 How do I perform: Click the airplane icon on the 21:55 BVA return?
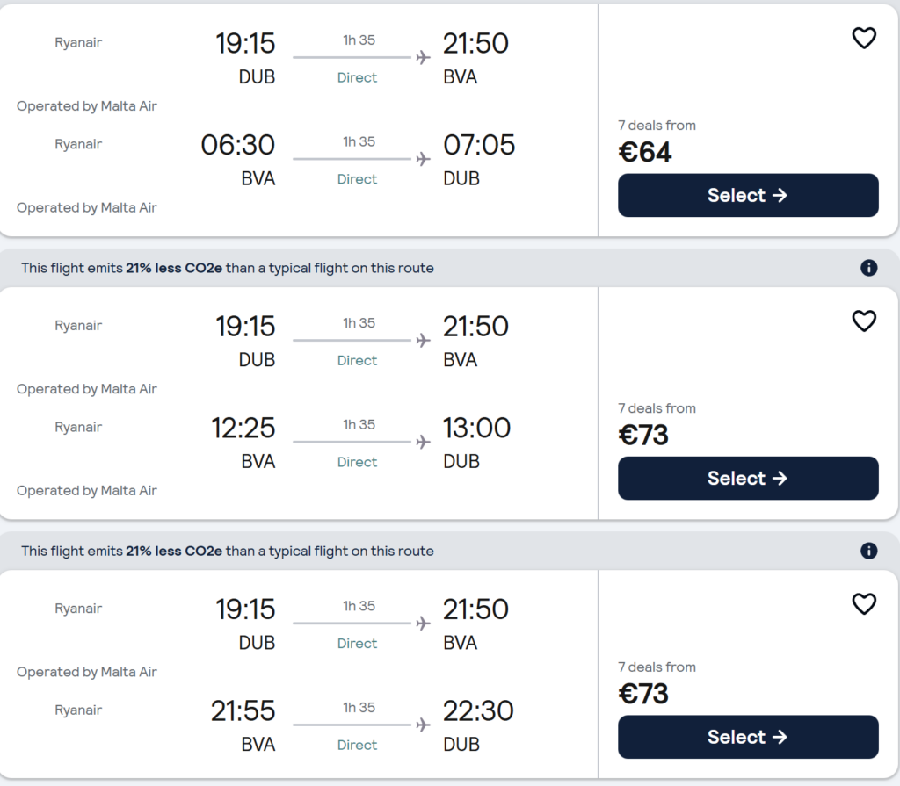(422, 725)
